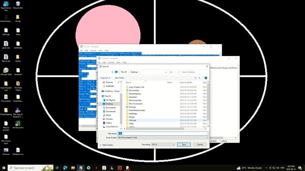
Task: Select things folder in file list
Action: tap(130, 117)
